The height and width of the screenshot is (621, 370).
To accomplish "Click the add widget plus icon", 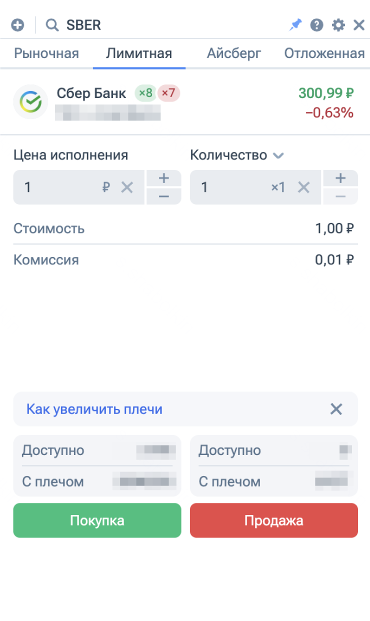I will pyautogui.click(x=17, y=25).
